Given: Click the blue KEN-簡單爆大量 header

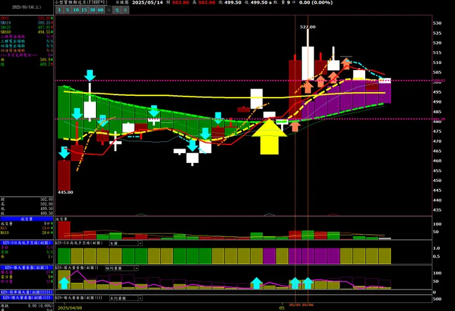Looking at the screenshot, I should tap(26, 292).
